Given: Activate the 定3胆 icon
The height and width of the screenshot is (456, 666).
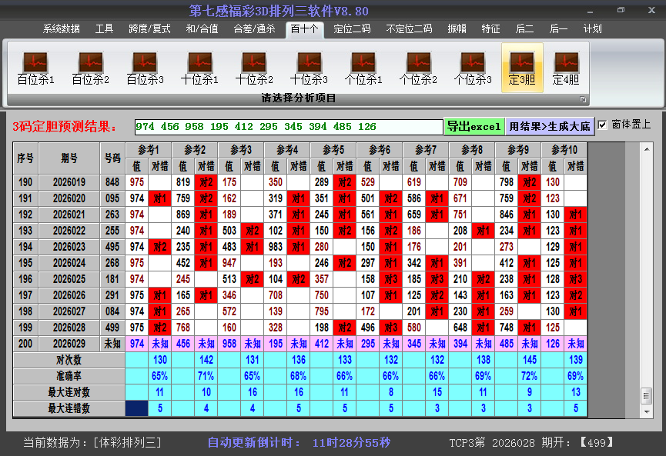Looking at the screenshot, I should [x=522, y=68].
